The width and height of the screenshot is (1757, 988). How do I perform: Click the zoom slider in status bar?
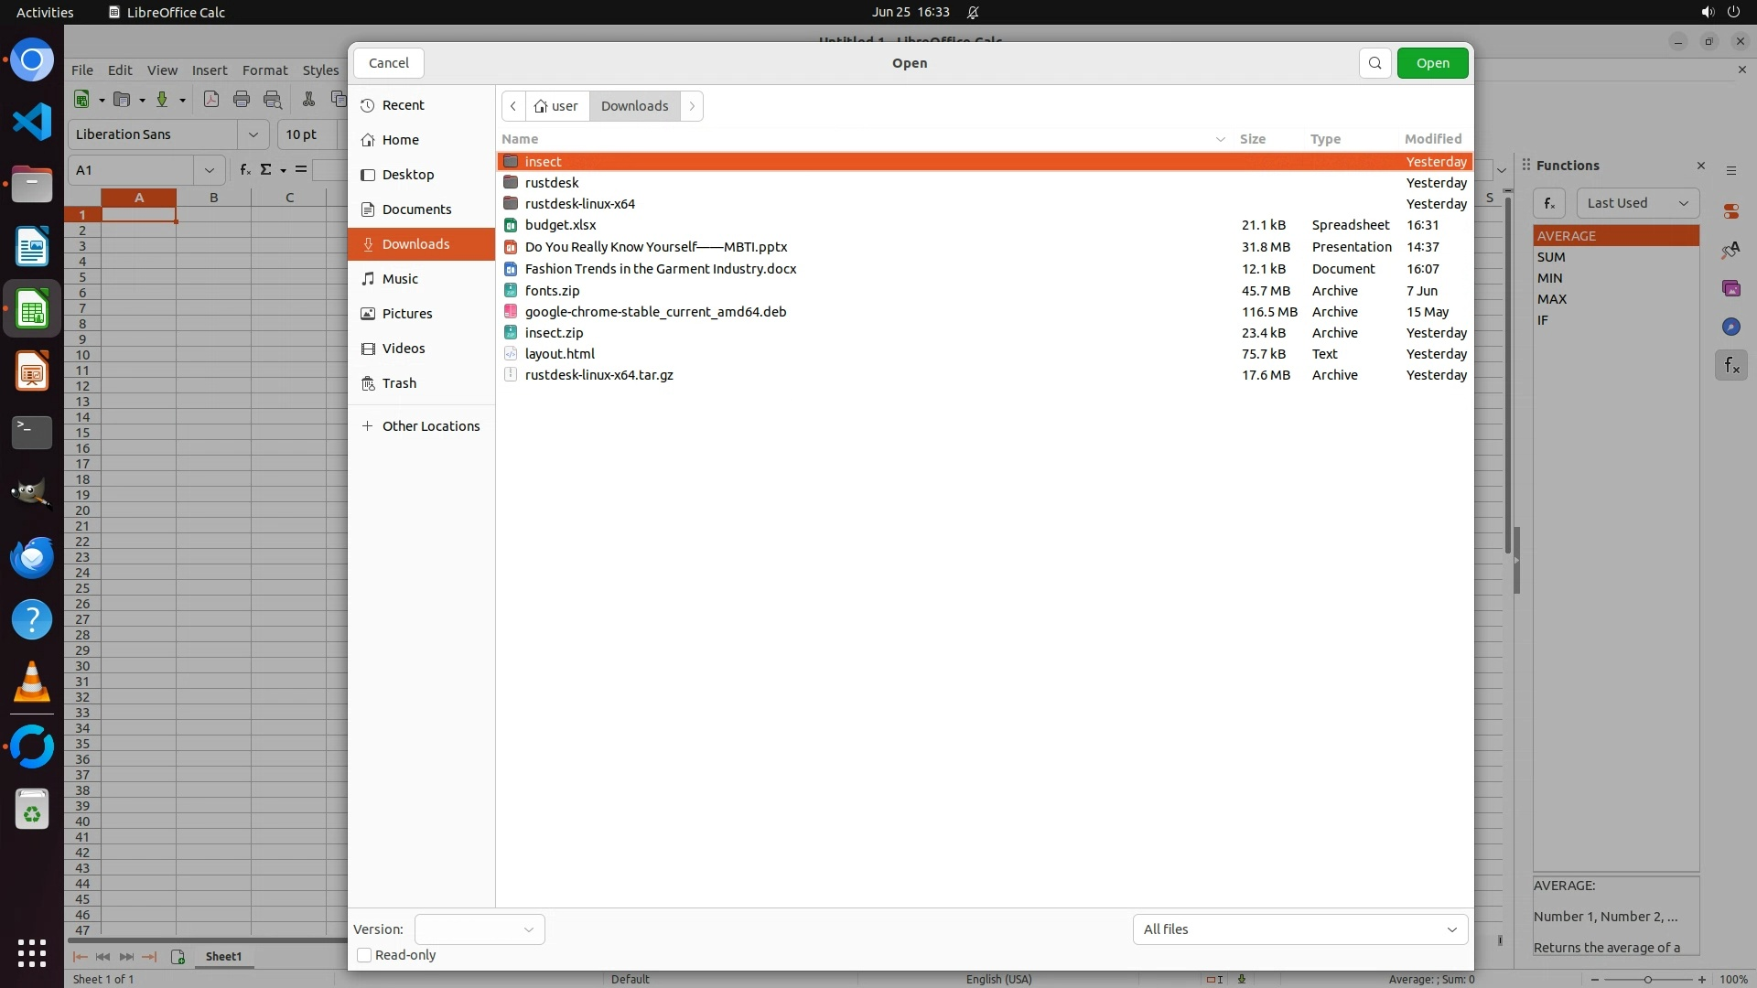pyautogui.click(x=1647, y=979)
